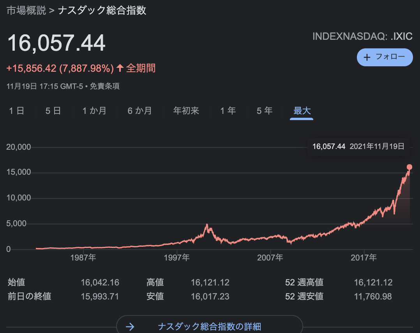Click the ナスダック総合指数 breadcrumb text
This screenshot has width=420, height=333.
click(x=102, y=11)
